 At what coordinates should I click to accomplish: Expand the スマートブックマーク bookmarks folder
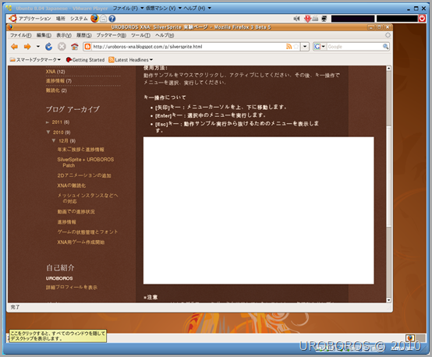pyautogui.click(x=35, y=60)
